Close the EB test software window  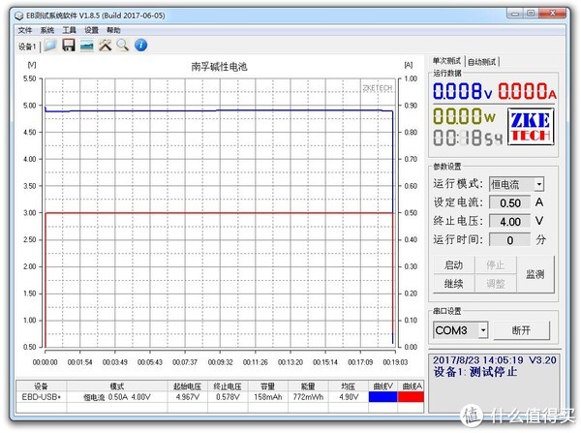pos(553,14)
